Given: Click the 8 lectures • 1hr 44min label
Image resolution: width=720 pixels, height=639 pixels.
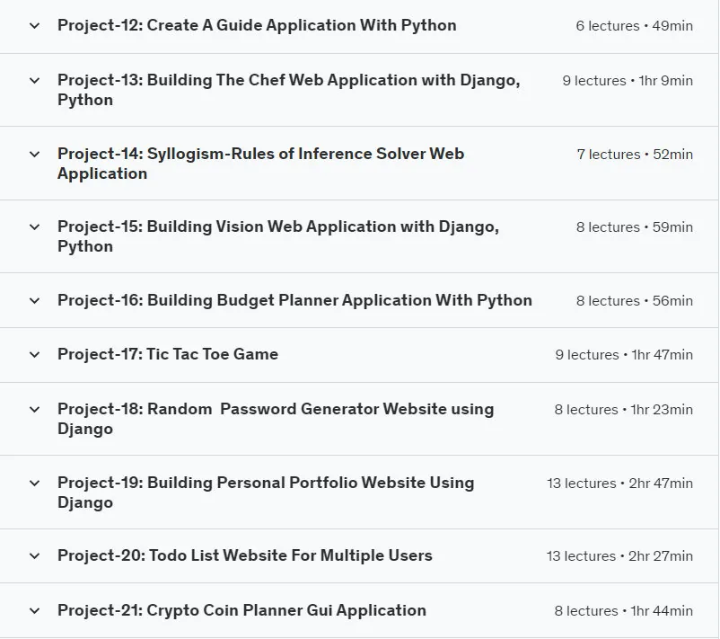Looking at the screenshot, I should pos(623,611).
